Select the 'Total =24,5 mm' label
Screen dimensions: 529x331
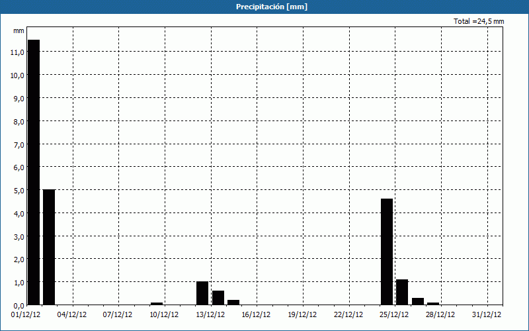tap(479, 21)
